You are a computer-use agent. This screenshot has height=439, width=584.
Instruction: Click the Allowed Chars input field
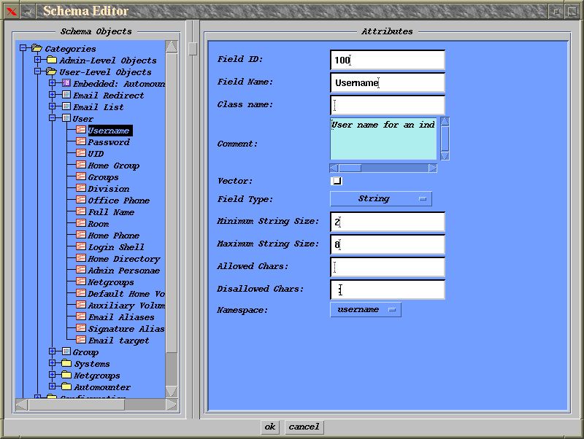(x=388, y=267)
